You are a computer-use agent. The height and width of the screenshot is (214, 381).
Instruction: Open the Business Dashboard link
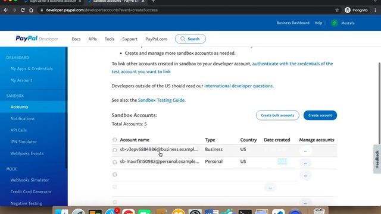pyautogui.click(x=293, y=23)
